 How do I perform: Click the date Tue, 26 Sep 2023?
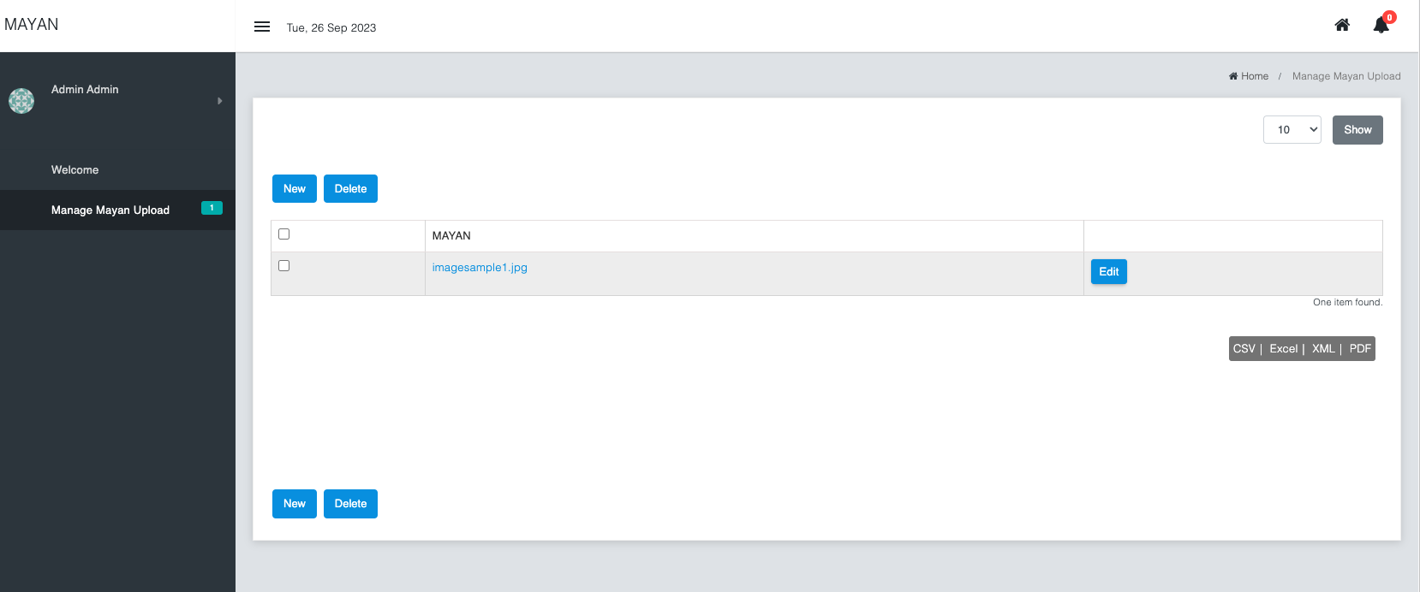pyautogui.click(x=331, y=27)
